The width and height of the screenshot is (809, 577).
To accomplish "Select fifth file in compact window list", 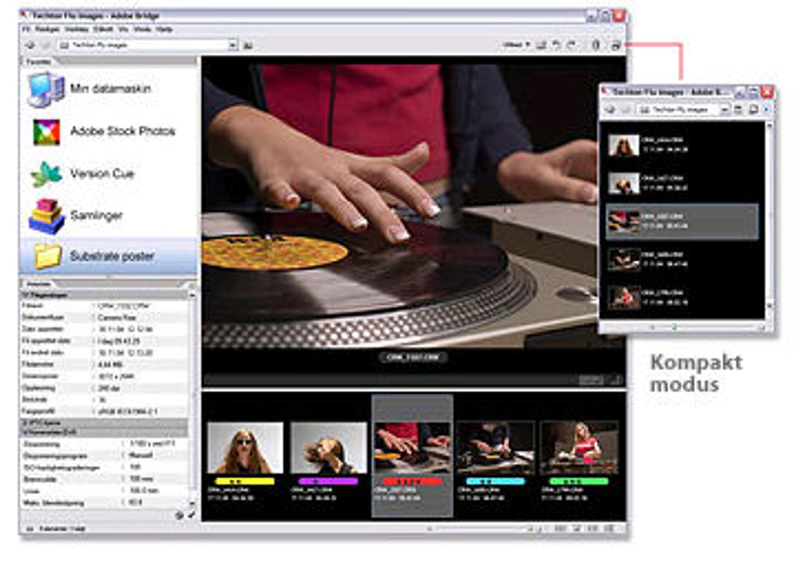I will point(682,297).
